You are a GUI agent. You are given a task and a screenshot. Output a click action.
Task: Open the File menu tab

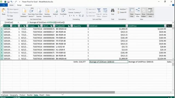4,5
